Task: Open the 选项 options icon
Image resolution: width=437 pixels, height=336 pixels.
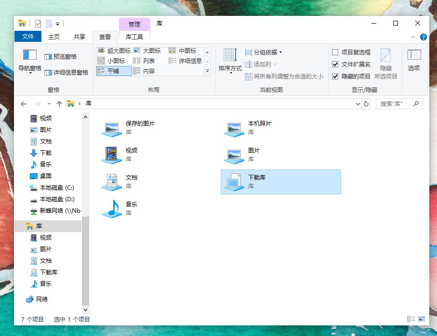Action: click(x=414, y=55)
